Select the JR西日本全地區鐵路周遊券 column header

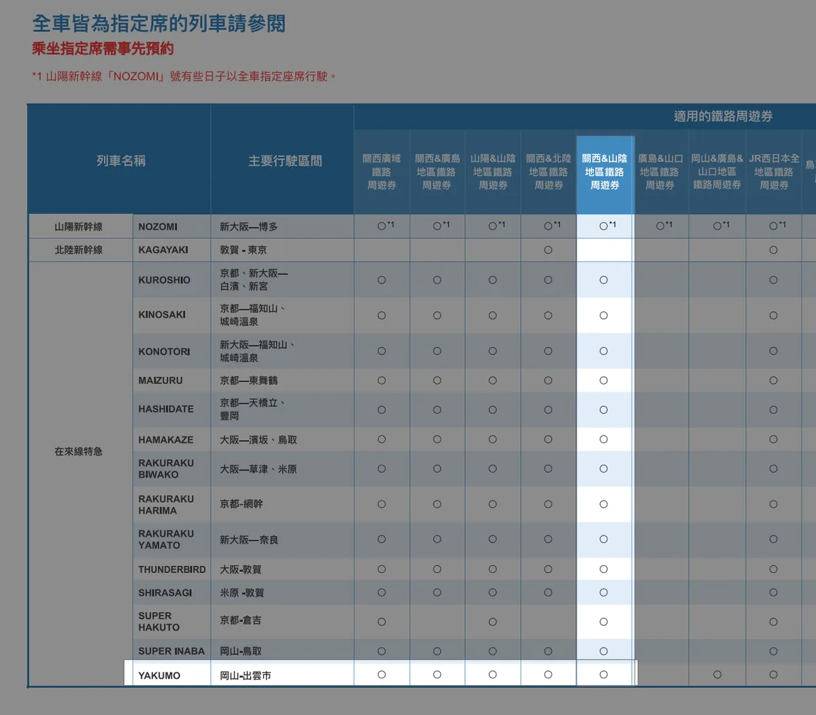point(774,172)
